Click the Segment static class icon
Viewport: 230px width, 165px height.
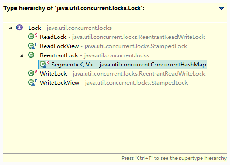click(x=44, y=64)
